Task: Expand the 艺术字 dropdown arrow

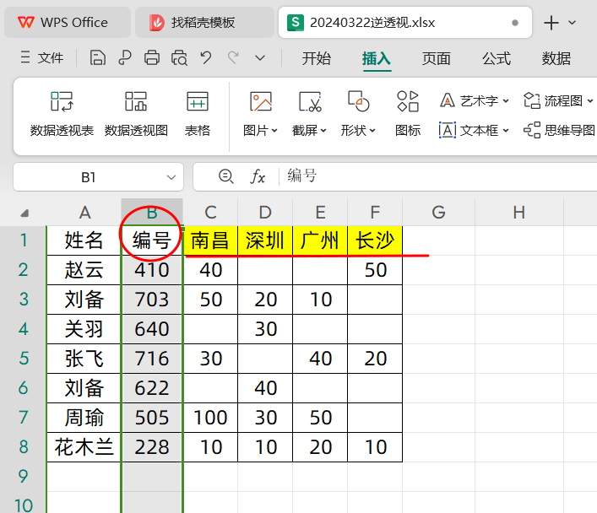Action: tap(506, 101)
